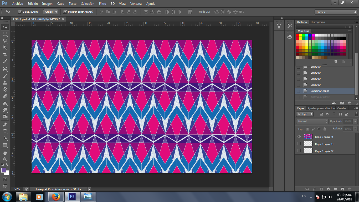359x202 pixels.
Task: Select the Polygonal Lasso tool
Action: (x=5, y=41)
